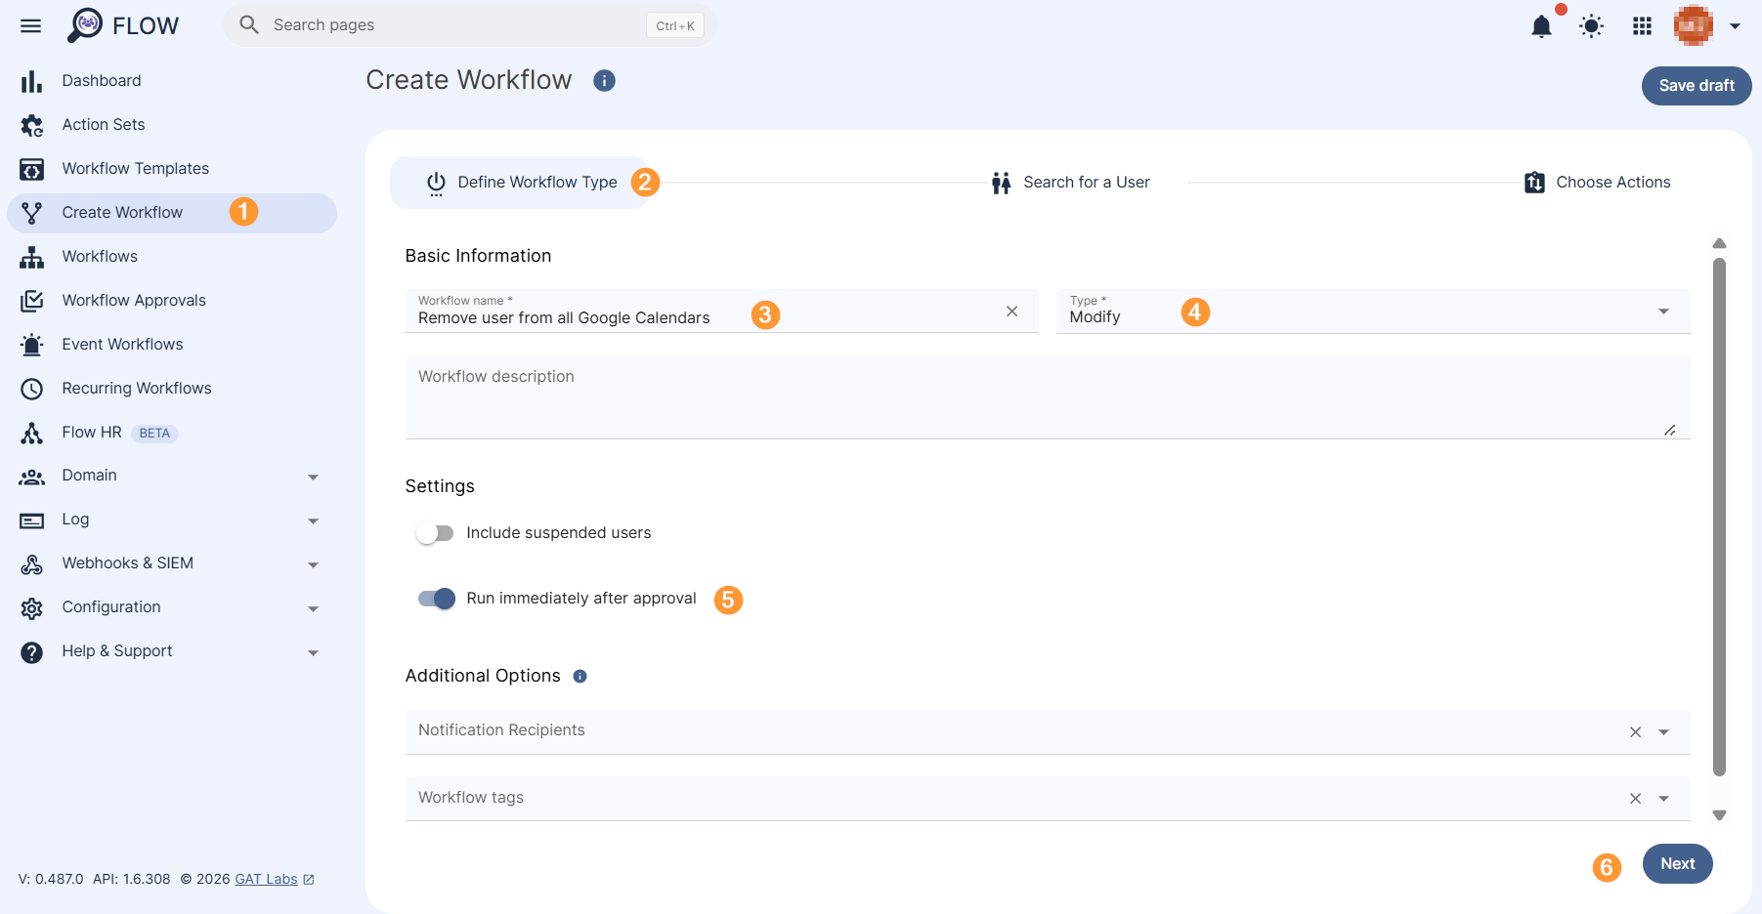Expand the Help & Support section

pos(313,653)
